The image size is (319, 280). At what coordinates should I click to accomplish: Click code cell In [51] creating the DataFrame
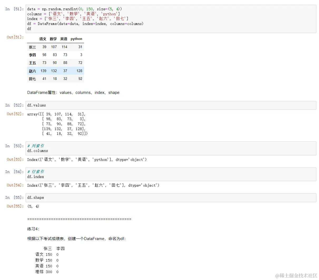click(171, 19)
